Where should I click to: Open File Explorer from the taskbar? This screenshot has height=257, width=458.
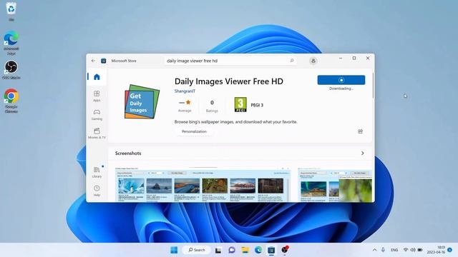tap(245, 250)
